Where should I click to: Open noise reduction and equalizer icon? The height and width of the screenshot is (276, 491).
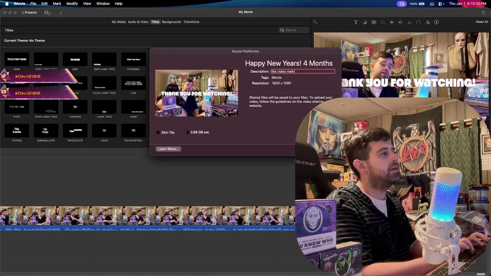(x=410, y=22)
